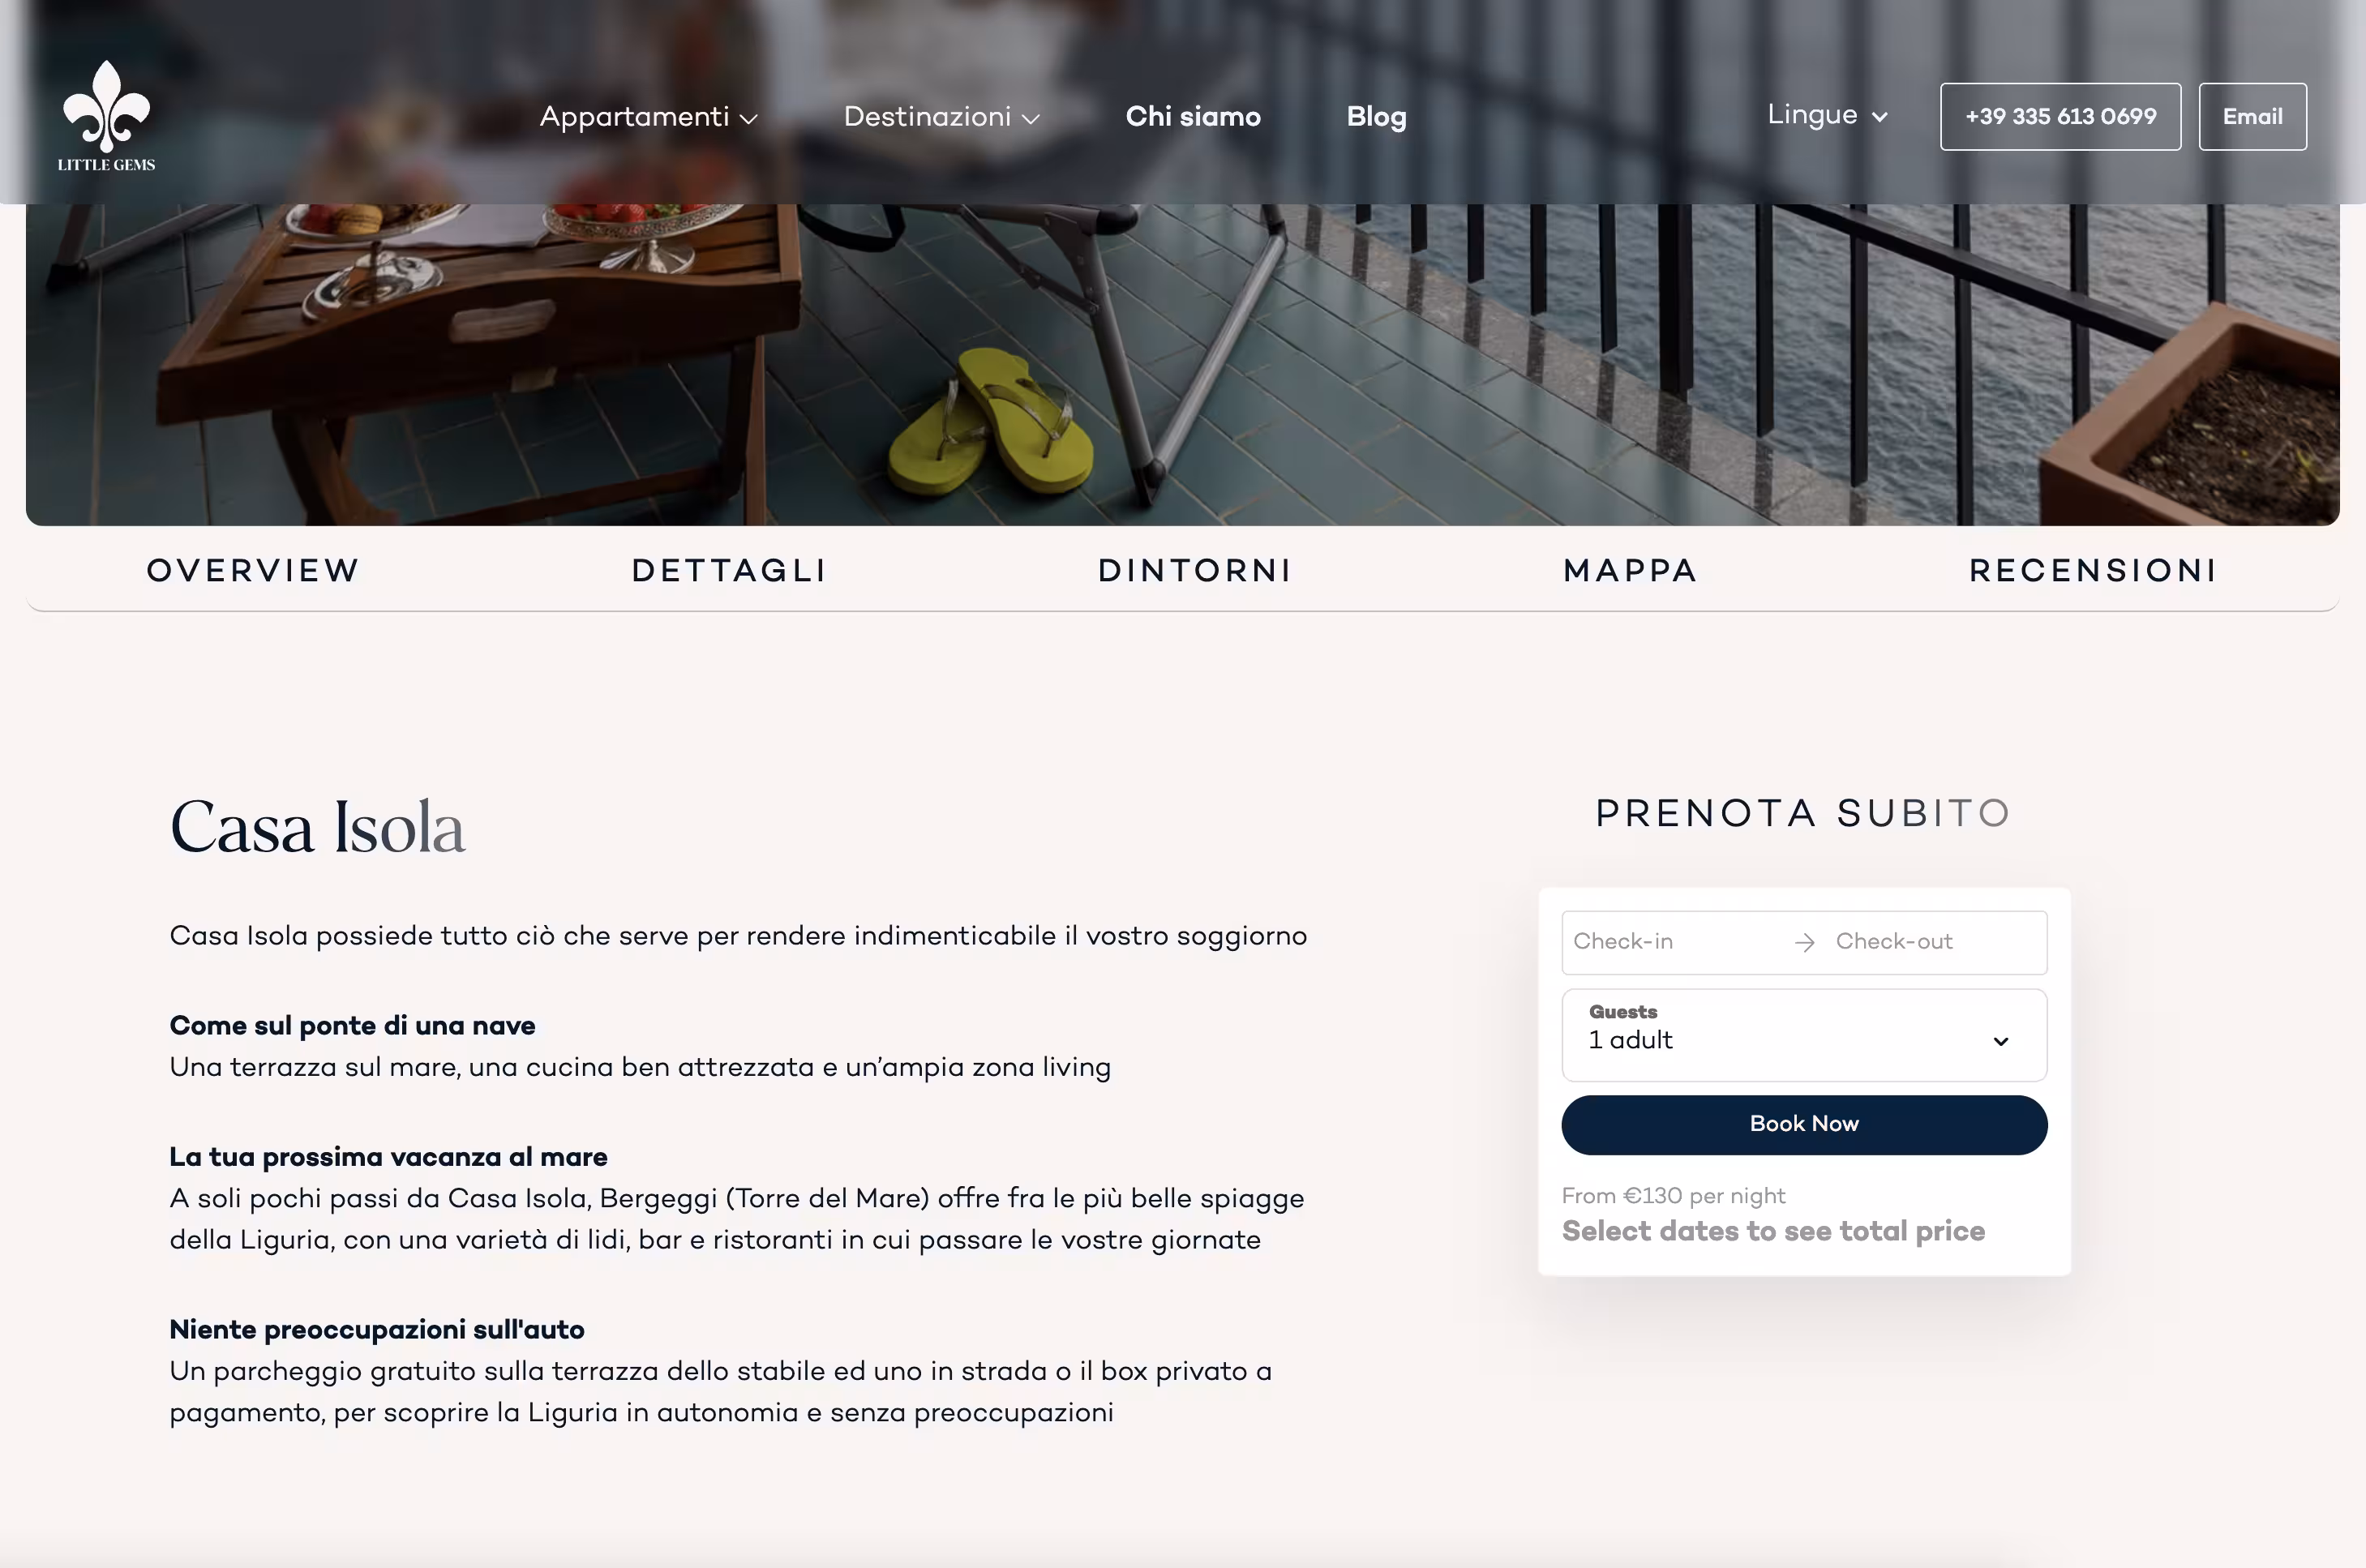Switch to the Dettagli tab
Screen dimensions: 2366x1568
729,570
